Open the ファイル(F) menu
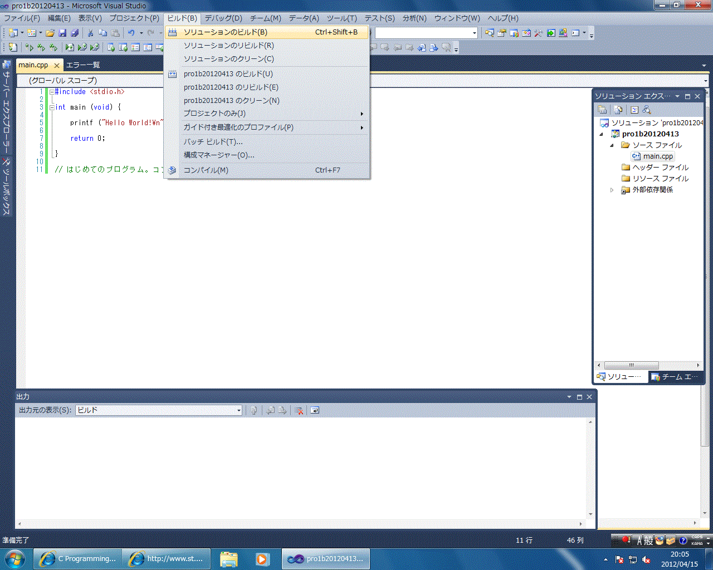The image size is (713, 570). pos(22,18)
